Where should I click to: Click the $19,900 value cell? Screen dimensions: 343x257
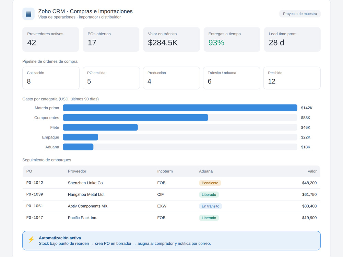click(309, 218)
